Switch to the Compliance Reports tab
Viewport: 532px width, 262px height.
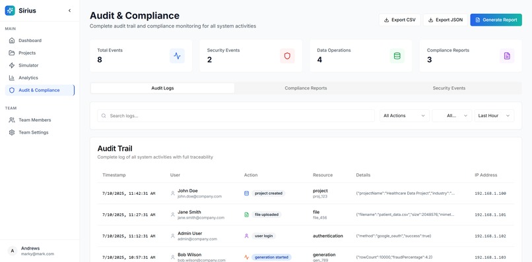(306, 88)
